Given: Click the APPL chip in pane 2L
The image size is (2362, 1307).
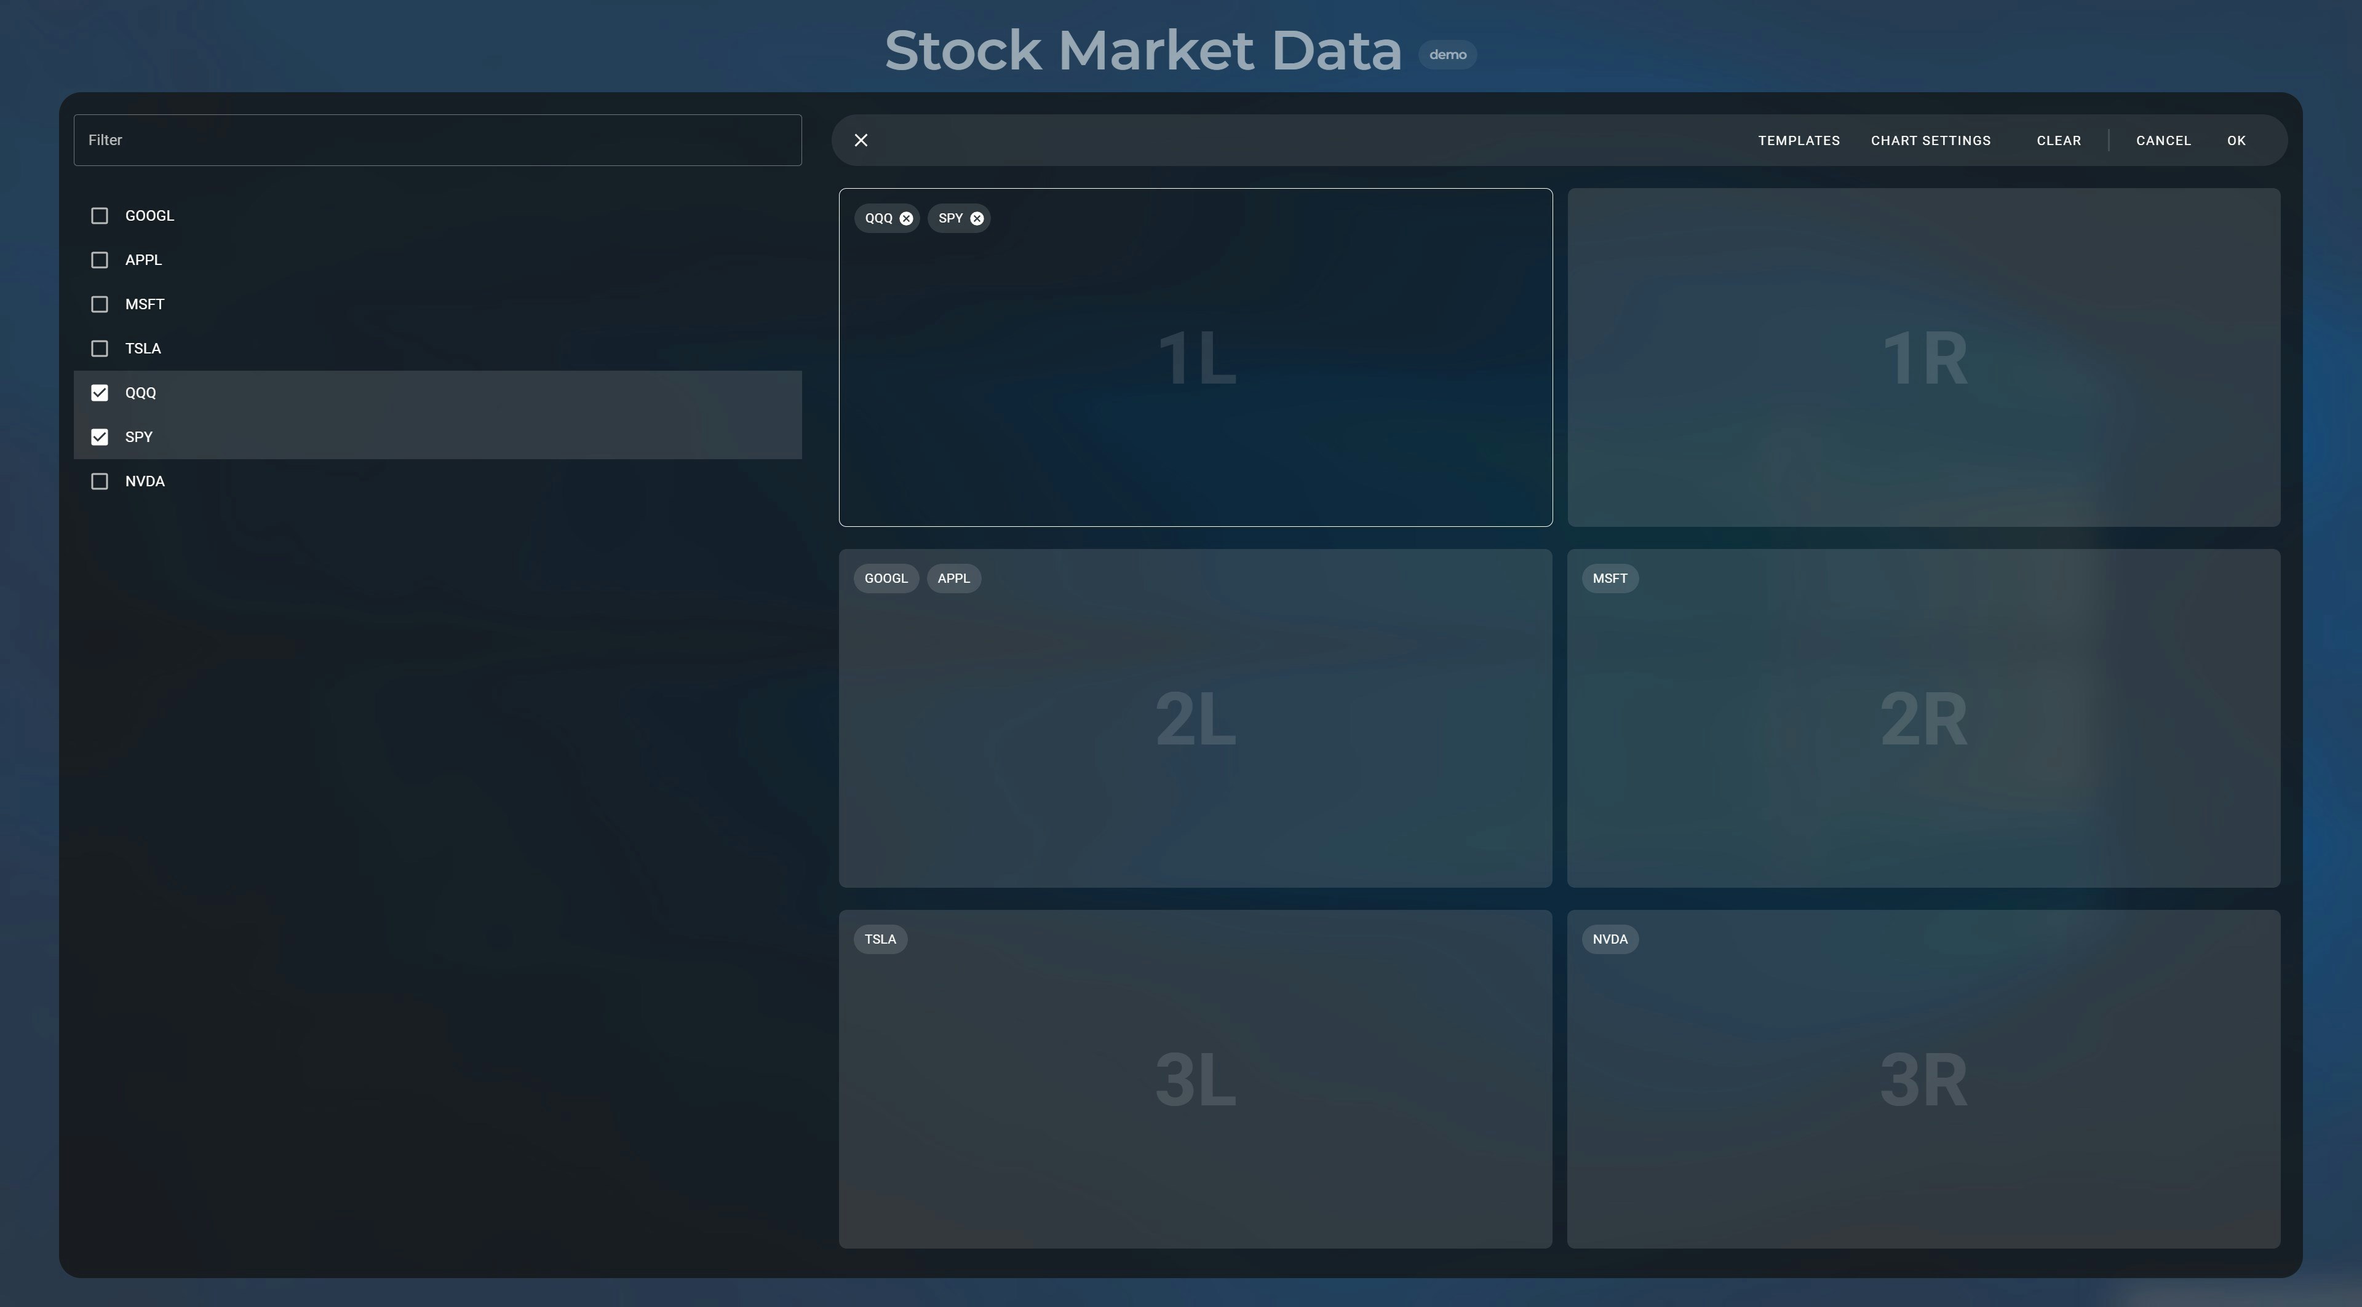Looking at the screenshot, I should coord(953,578).
